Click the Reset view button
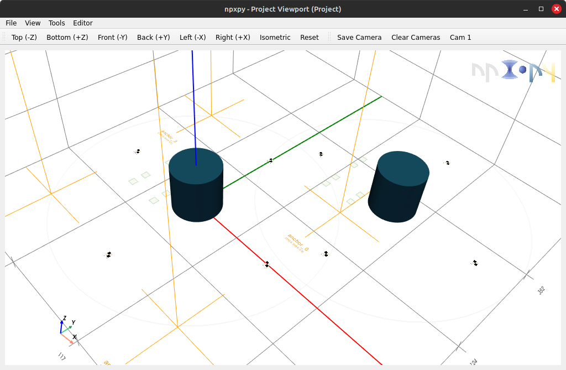 pyautogui.click(x=309, y=38)
